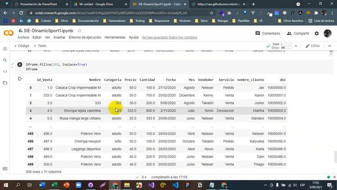Go back in browser history

(5, 13)
